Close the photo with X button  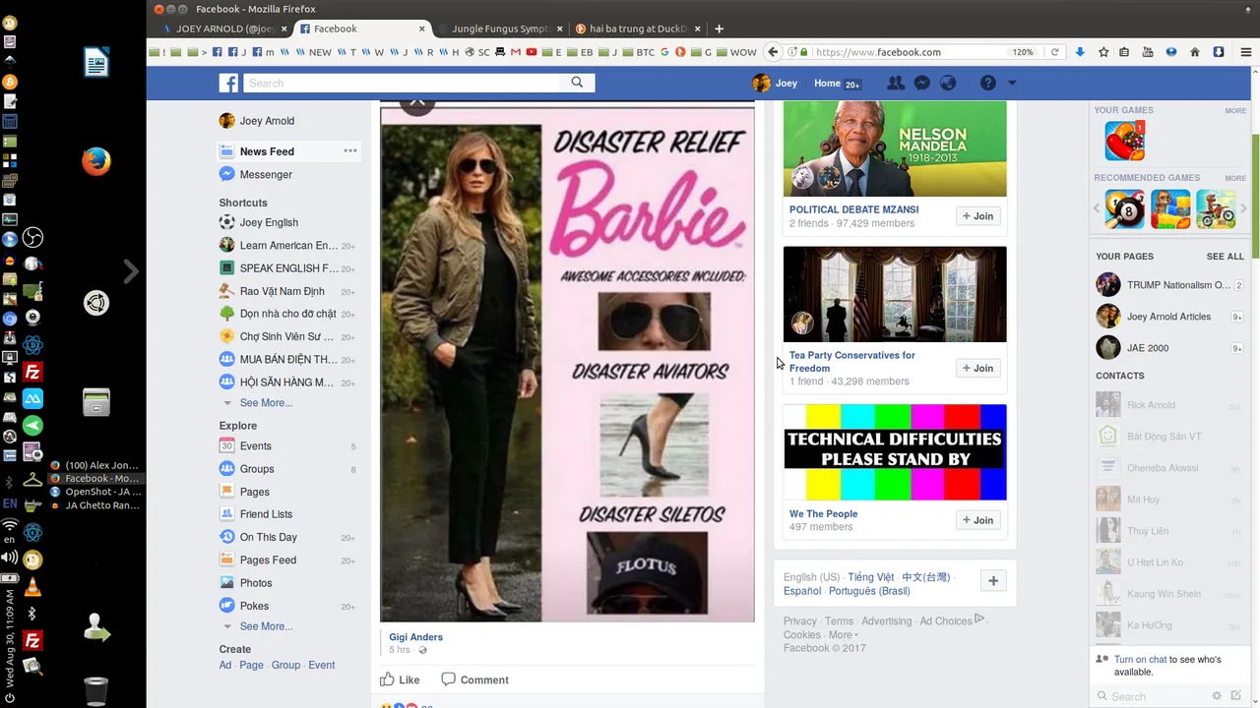click(417, 102)
